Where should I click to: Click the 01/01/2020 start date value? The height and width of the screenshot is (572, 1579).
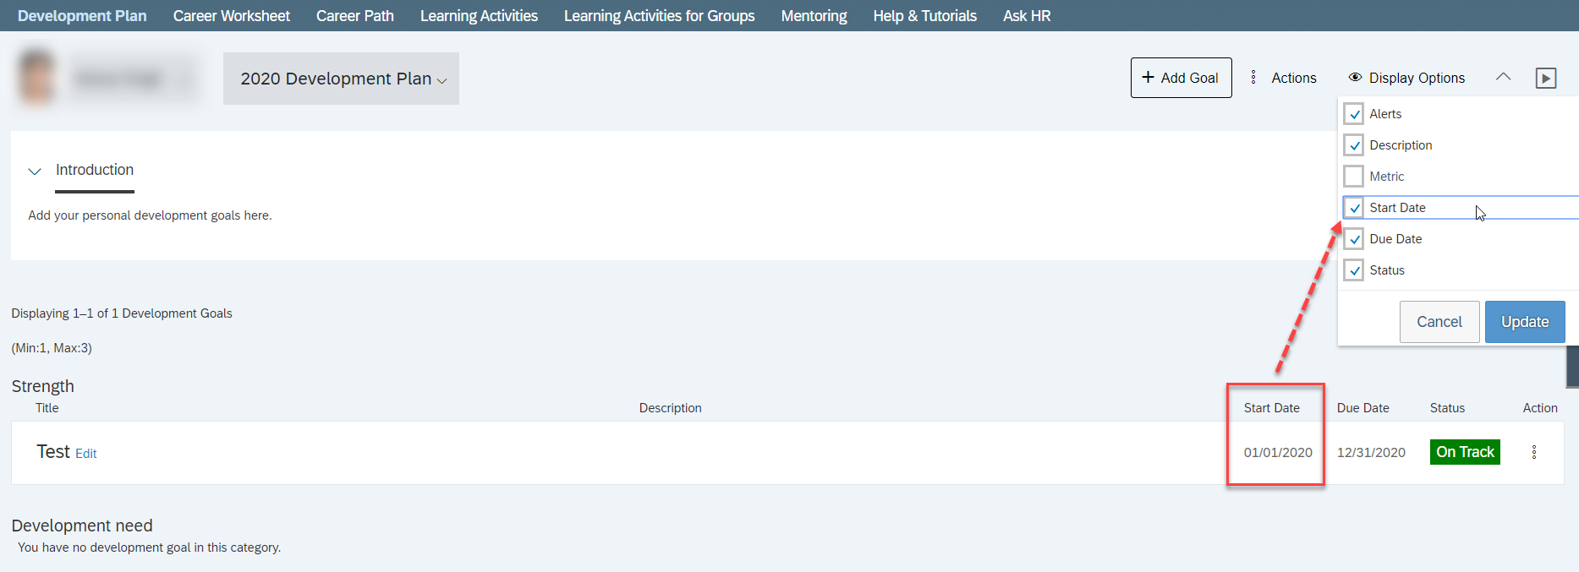(1278, 453)
